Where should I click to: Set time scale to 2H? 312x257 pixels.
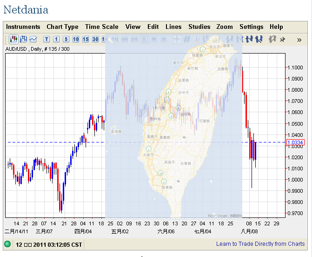coord(114,39)
